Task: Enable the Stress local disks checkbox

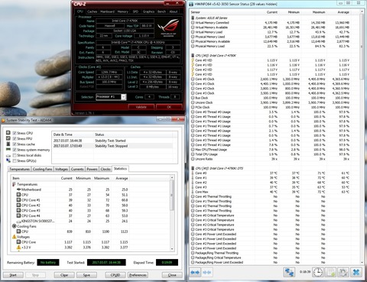Action: pos(15,155)
